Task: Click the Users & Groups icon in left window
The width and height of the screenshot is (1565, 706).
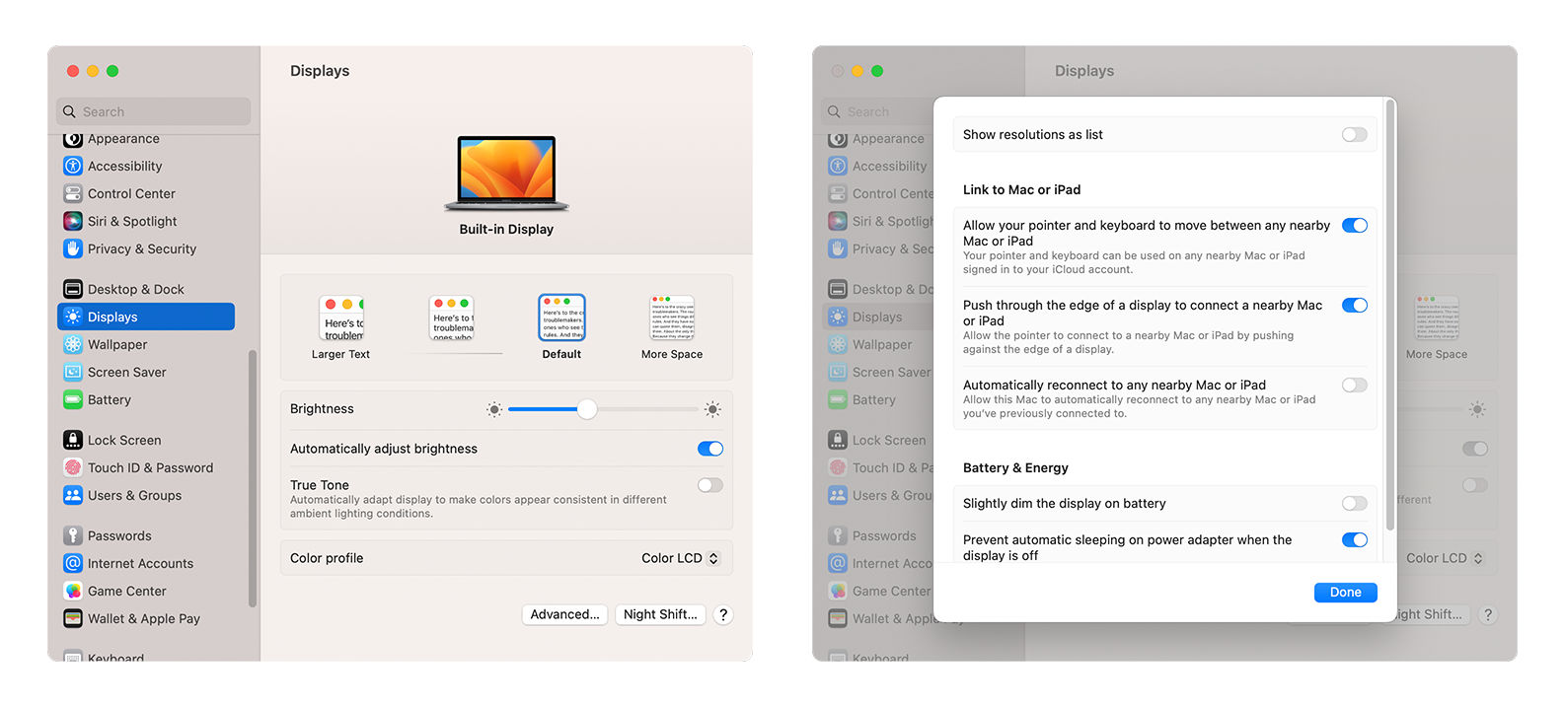Action: [73, 495]
